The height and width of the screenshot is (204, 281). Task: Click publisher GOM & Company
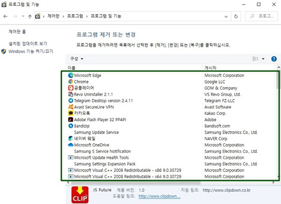click(221, 88)
